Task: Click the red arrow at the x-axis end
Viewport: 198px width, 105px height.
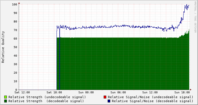Action: pyautogui.click(x=191, y=90)
